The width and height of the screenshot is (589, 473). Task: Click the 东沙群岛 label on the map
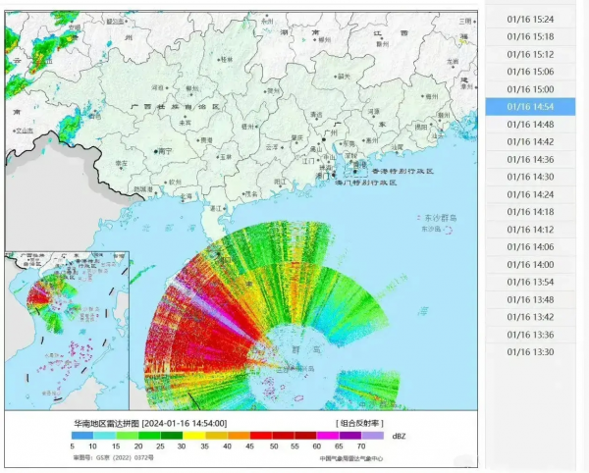440,217
